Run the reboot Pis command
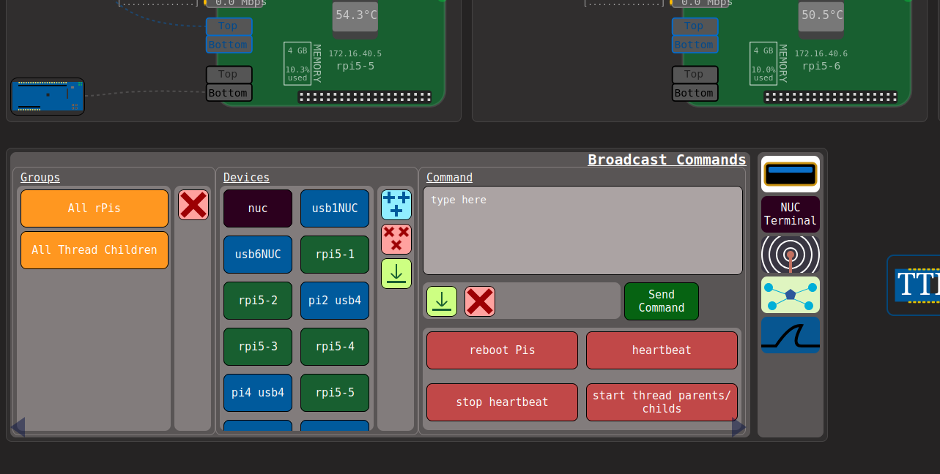This screenshot has width=940, height=474. coord(502,350)
